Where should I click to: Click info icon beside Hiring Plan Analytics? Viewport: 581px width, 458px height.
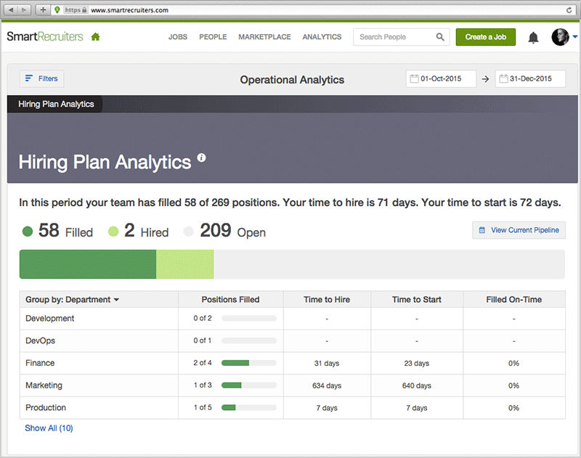tap(202, 158)
